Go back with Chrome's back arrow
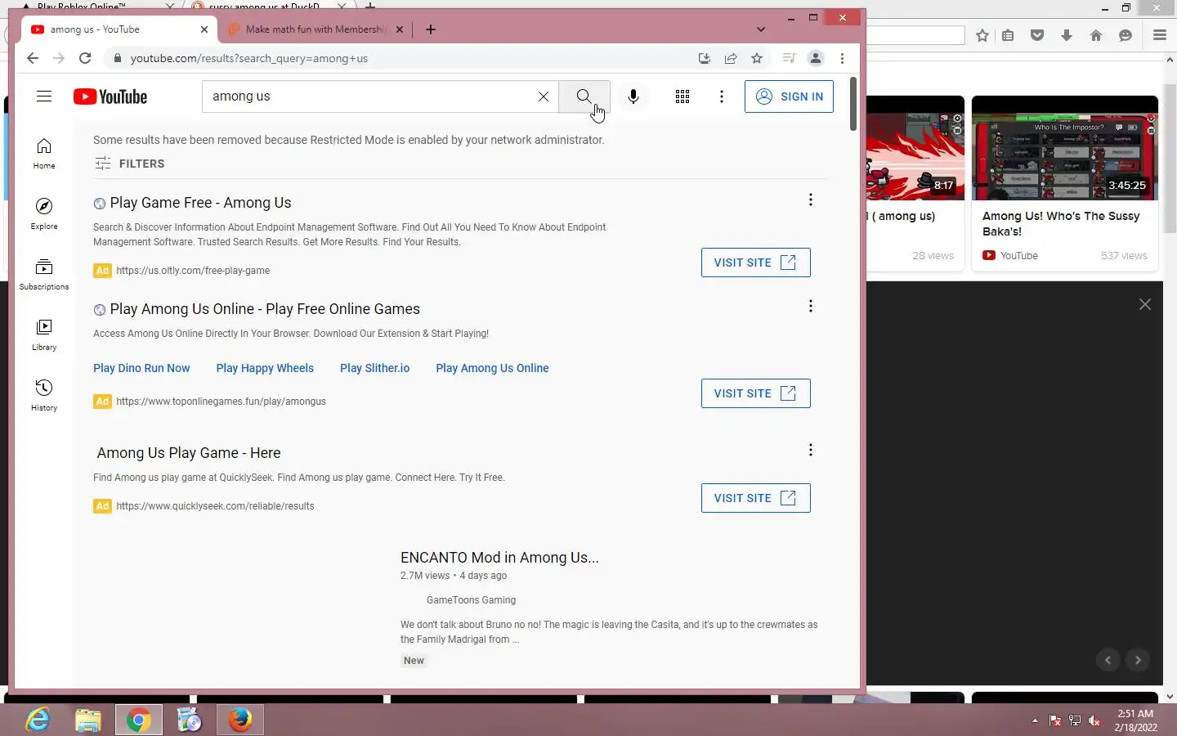The height and width of the screenshot is (736, 1177). pos(33,58)
